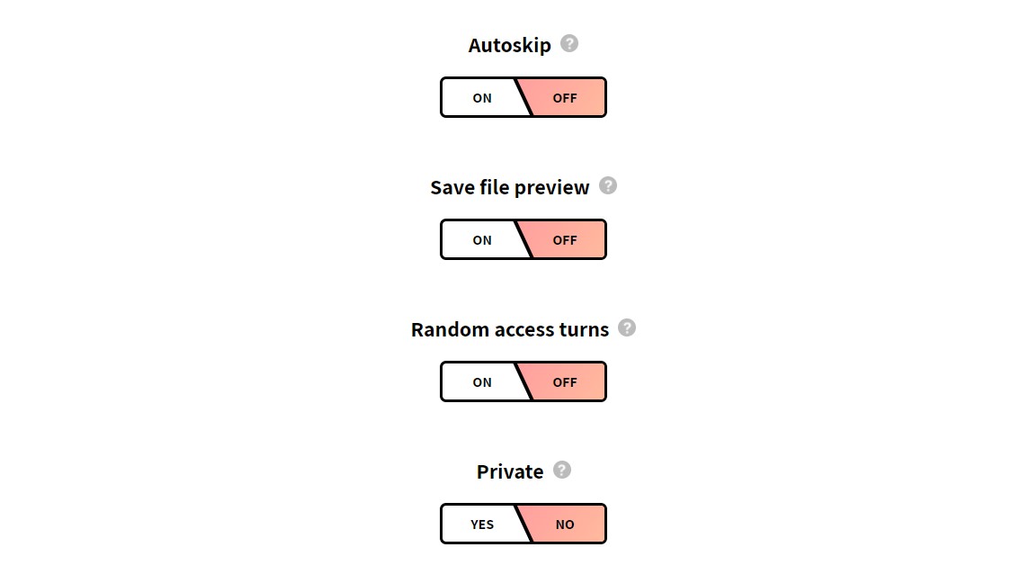Click the Private heading label
This screenshot has width=1029, height=574.
[510, 471]
